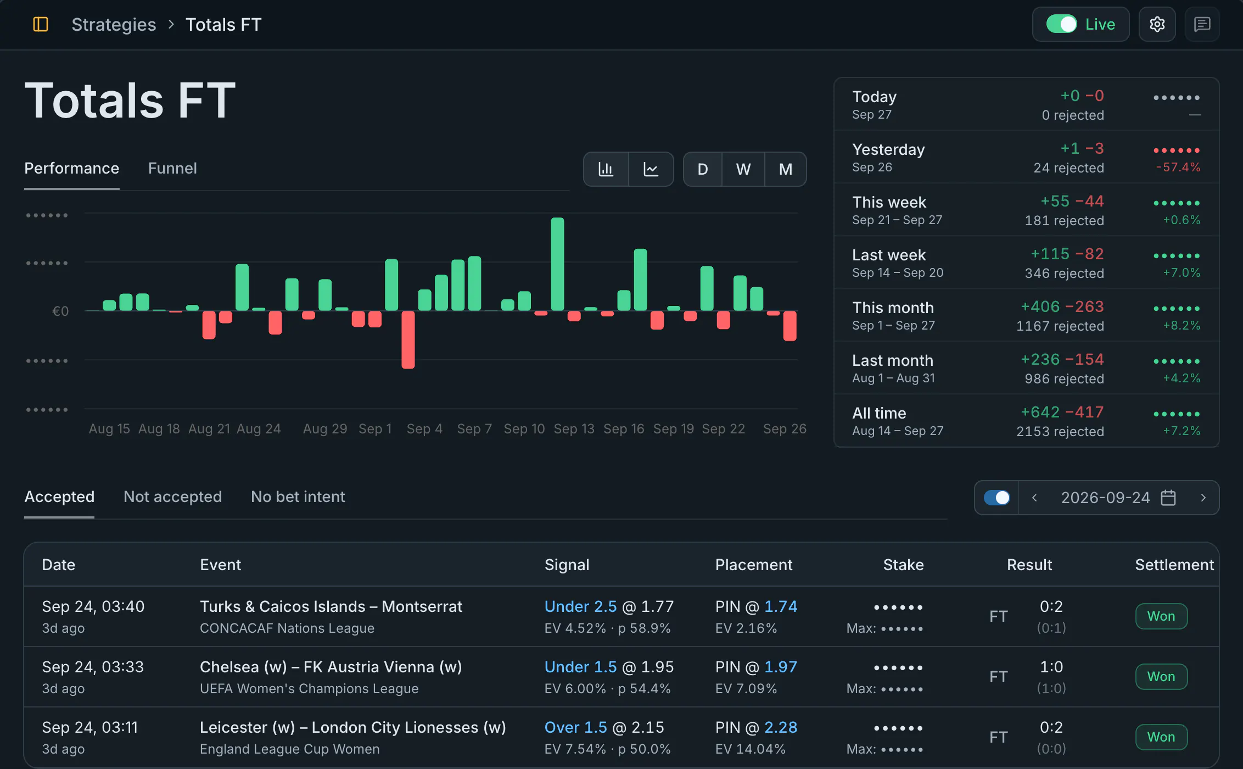Click the -57.4% yesterday return
This screenshot has width=1243, height=769.
click(1178, 167)
